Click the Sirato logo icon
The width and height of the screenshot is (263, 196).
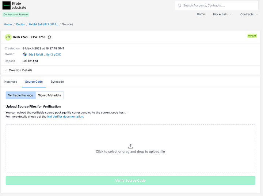click(x=7, y=5)
